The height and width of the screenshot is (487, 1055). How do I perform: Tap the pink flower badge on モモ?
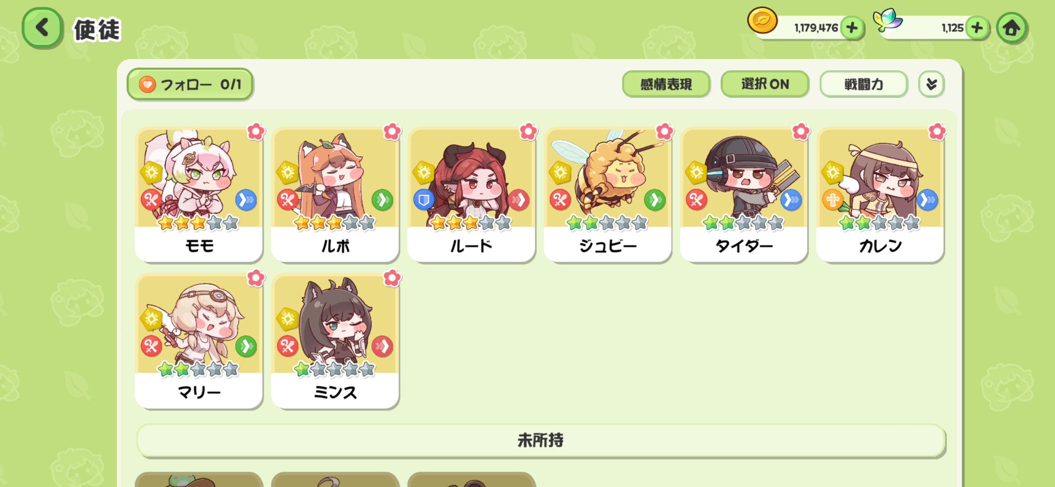[256, 132]
